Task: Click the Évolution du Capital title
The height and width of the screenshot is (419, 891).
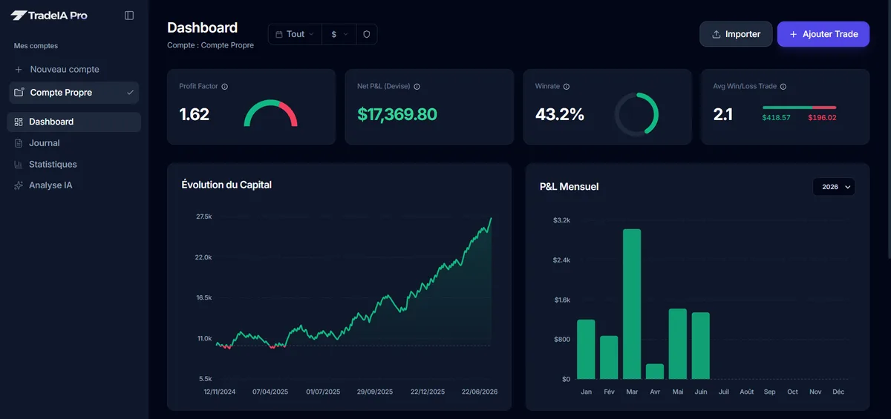Action: pos(226,185)
